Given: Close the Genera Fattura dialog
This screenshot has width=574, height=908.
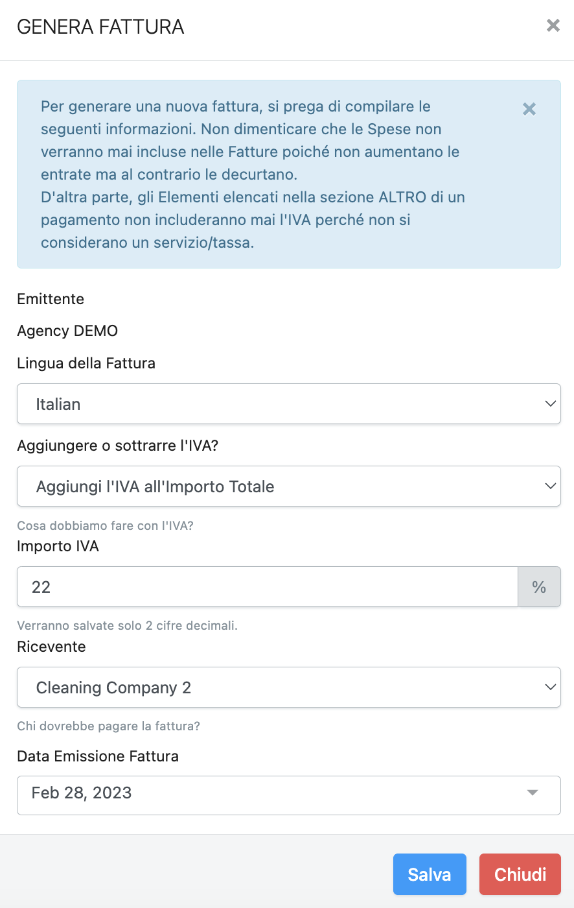Looking at the screenshot, I should 553,25.
